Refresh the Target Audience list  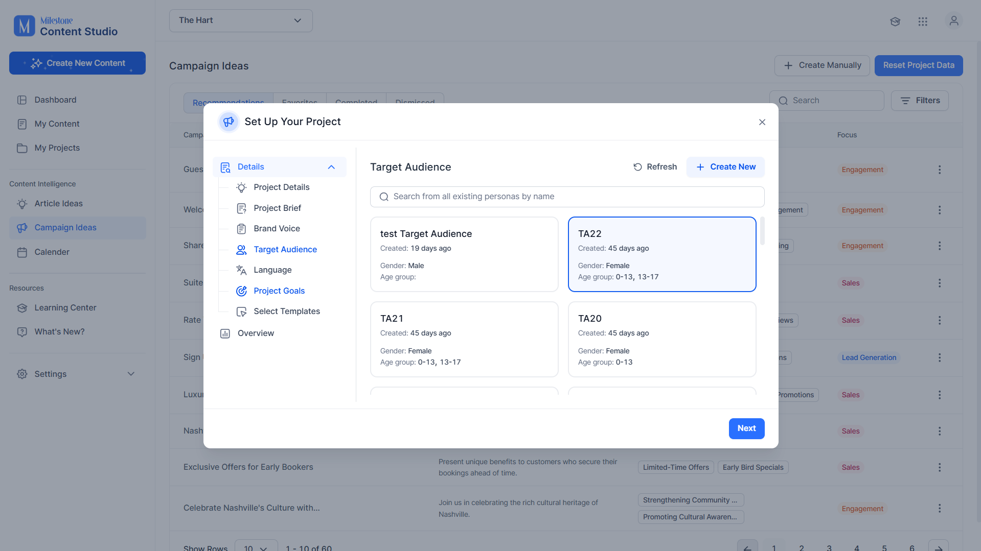coord(655,167)
